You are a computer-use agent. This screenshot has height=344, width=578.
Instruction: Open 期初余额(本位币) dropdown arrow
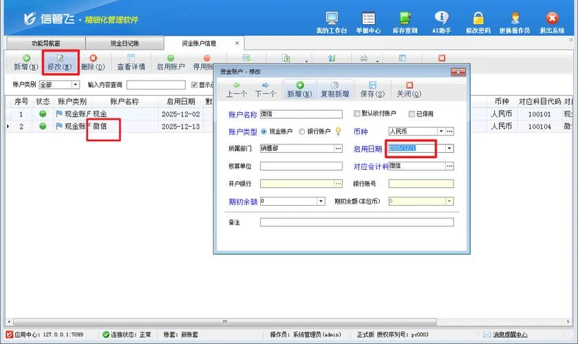pyautogui.click(x=449, y=202)
